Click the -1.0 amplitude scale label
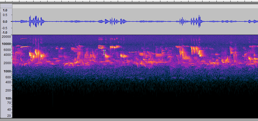The image size is (258, 121). pos(5,33)
